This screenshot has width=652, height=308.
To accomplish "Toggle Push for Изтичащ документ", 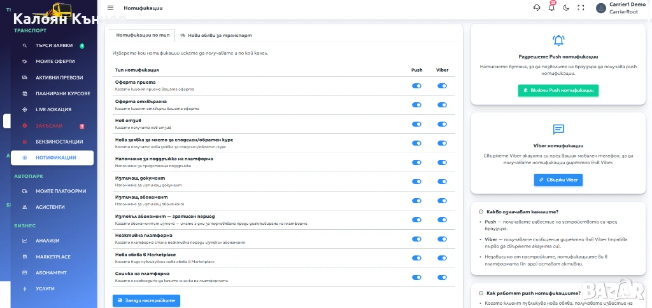I will click(x=417, y=182).
